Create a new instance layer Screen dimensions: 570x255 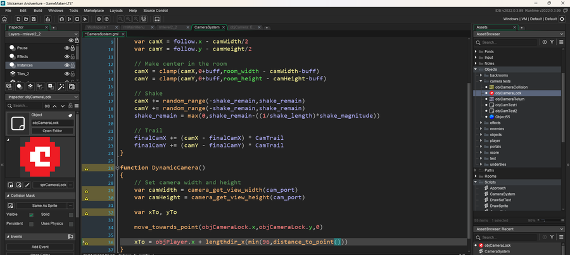click(20, 86)
